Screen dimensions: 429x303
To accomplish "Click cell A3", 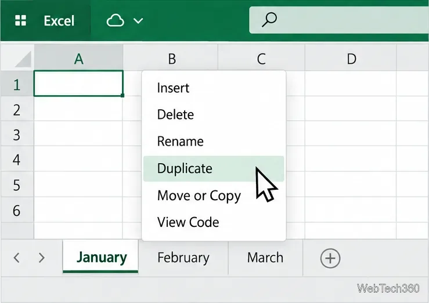I will point(78,134).
